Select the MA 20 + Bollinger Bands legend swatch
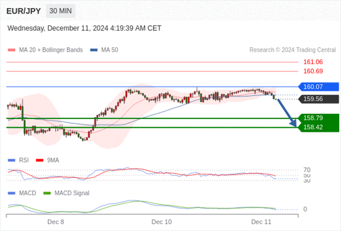 [x=12, y=50]
